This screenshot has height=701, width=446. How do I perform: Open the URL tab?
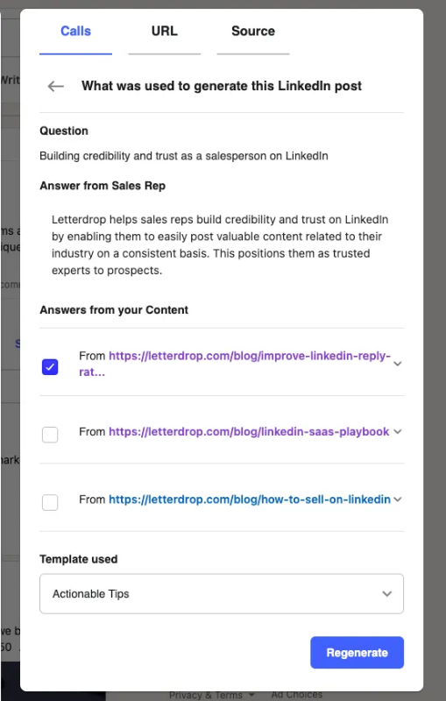click(x=164, y=32)
